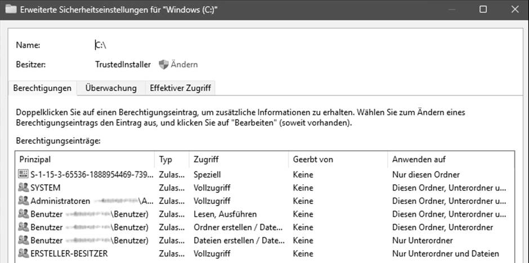Click Dateien erstellen / Date... access cell

239,240
